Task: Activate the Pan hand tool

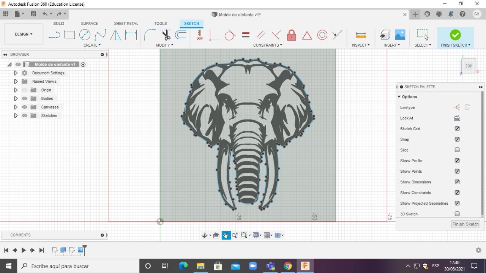Action: [x=226, y=235]
